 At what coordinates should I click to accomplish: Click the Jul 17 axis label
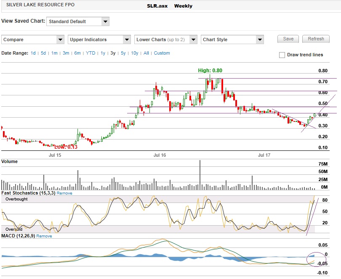(264, 155)
